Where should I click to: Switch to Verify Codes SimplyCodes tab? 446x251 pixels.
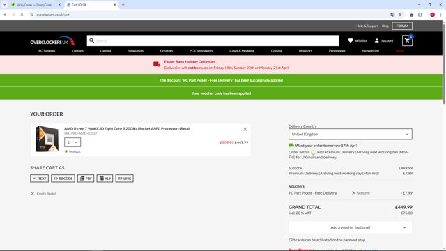click(x=35, y=5)
